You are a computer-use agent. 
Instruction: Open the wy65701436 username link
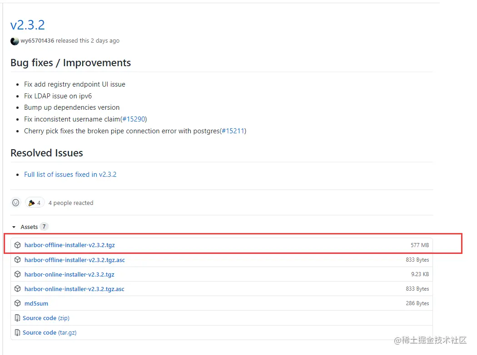coord(37,41)
